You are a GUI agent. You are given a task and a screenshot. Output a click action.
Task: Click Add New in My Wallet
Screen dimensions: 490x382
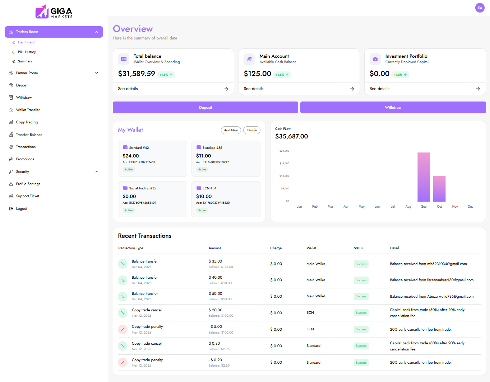point(231,130)
